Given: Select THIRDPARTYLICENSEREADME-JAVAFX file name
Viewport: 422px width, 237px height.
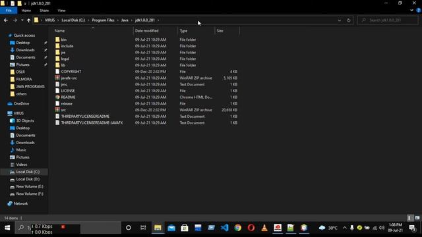Looking at the screenshot, I should [92, 123].
